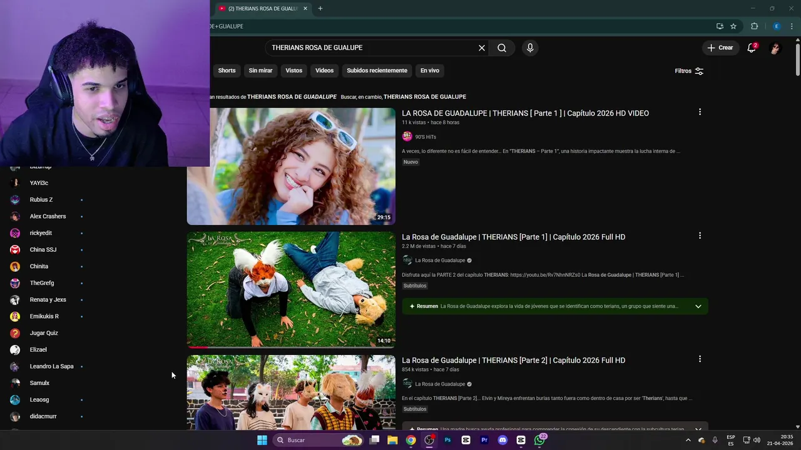Expand Resumen for THERIANS Parte 1
This screenshot has height=450, width=801.
[x=698, y=306]
